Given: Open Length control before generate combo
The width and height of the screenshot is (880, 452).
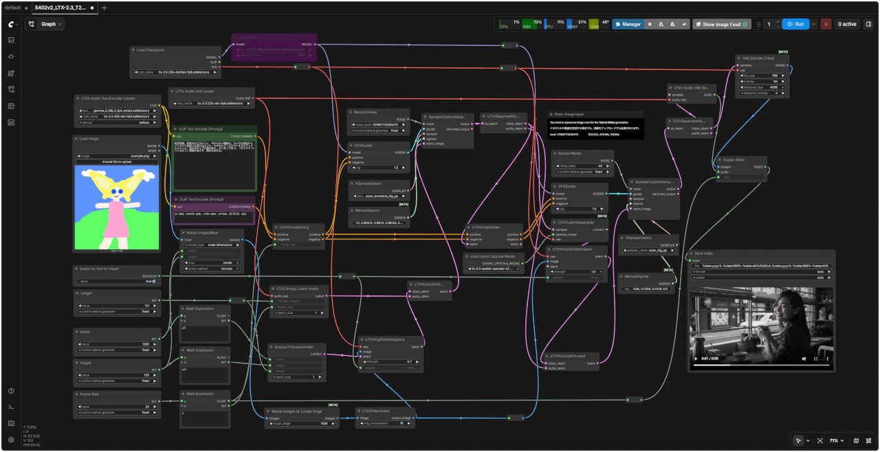Looking at the screenshot, I should pos(118,311).
